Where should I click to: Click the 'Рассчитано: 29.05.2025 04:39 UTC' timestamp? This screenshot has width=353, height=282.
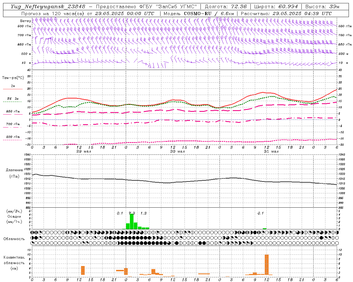pos(286,13)
